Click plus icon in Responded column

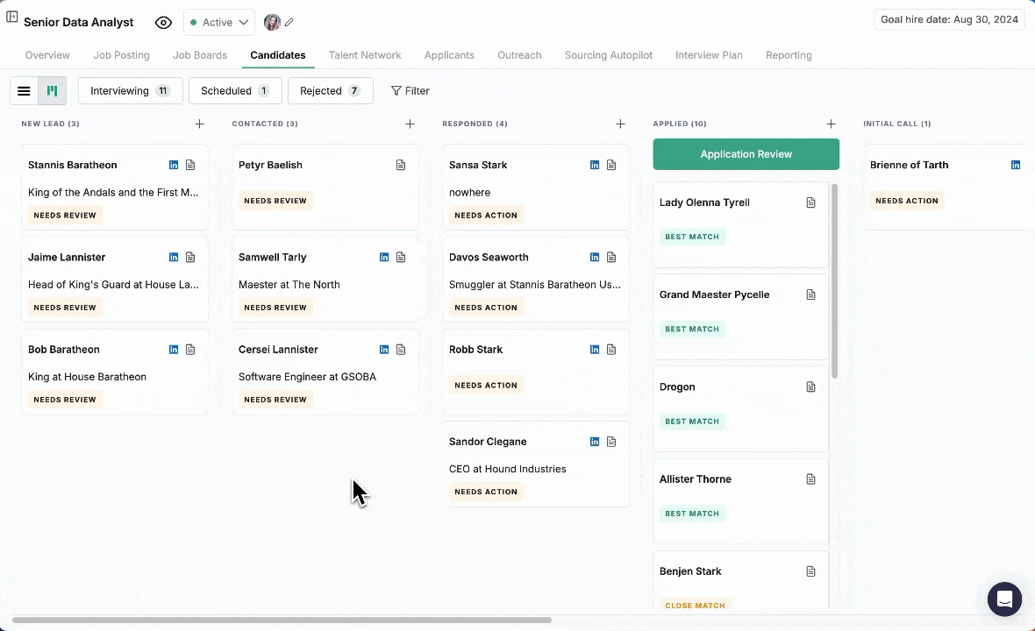coord(620,124)
